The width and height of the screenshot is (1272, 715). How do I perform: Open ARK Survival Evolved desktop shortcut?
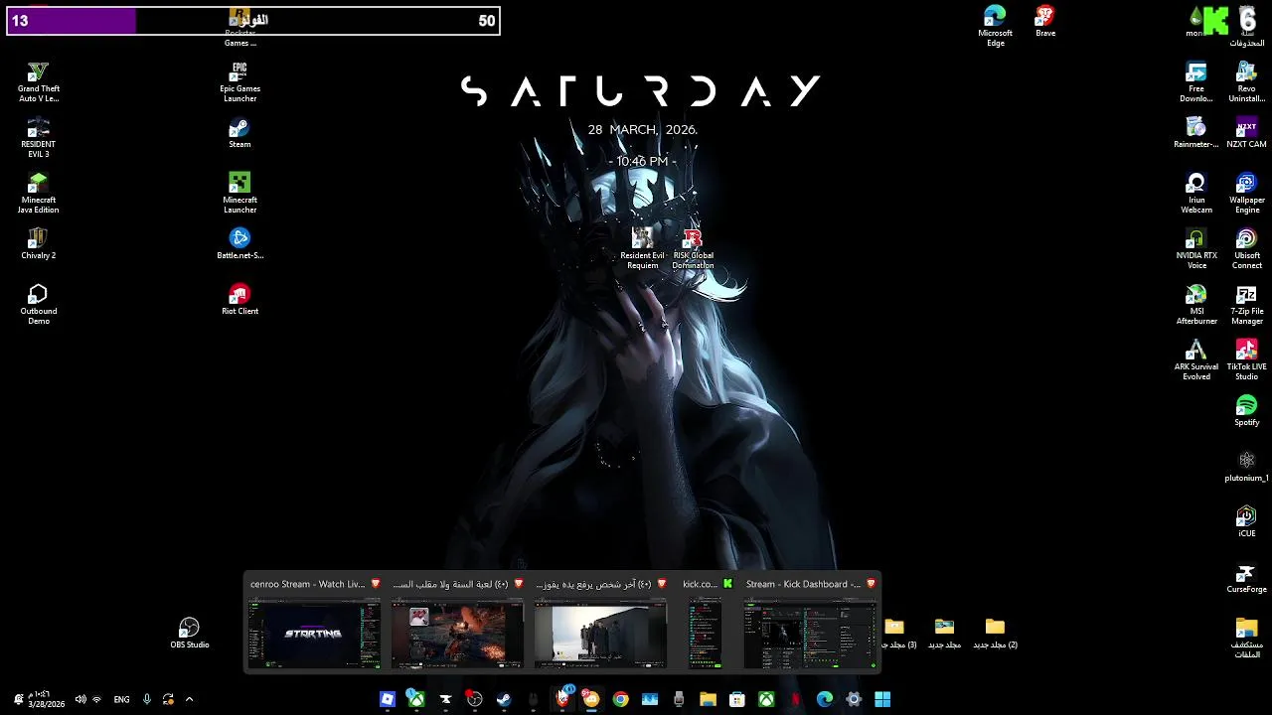pyautogui.click(x=1195, y=360)
